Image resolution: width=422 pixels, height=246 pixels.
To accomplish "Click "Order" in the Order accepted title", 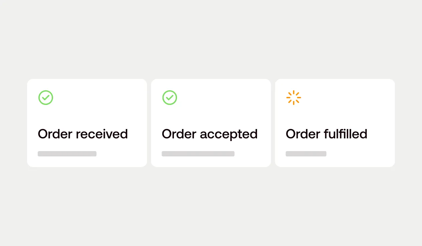I will (179, 134).
